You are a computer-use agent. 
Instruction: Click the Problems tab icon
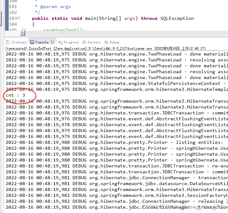[x=8, y=42]
